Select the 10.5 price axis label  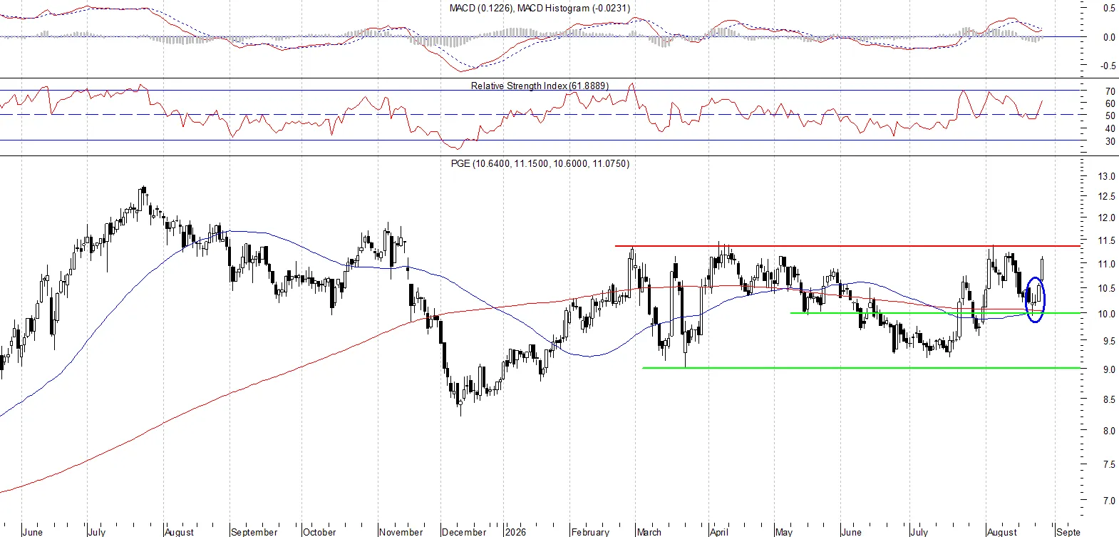point(1107,289)
